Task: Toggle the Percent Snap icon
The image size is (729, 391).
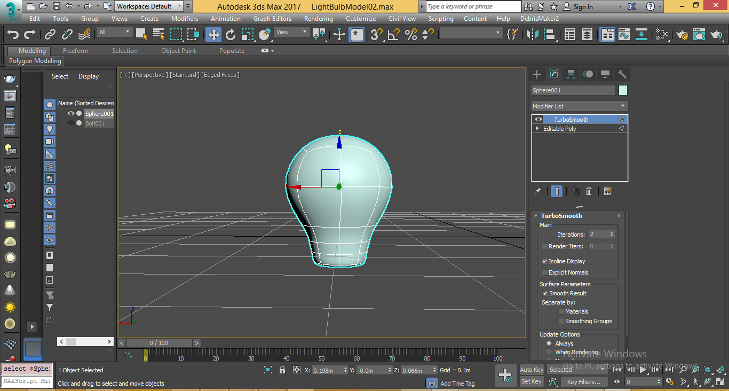Action: [411, 34]
